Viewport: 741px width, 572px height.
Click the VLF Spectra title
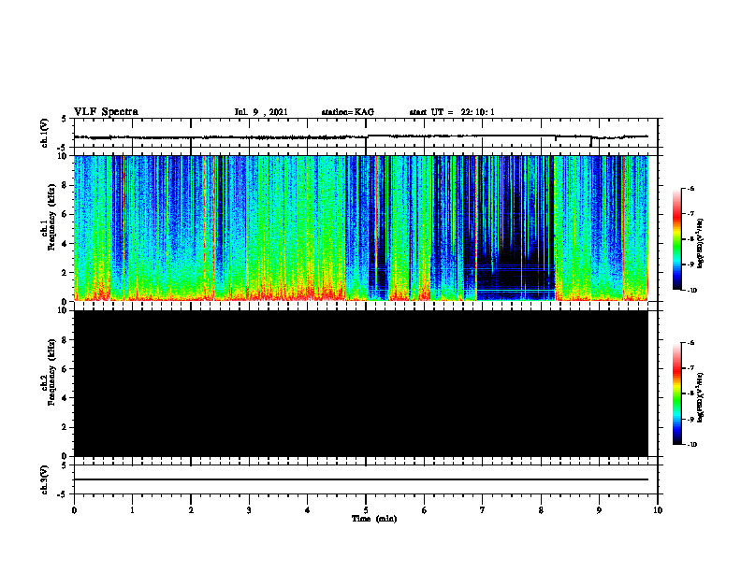[106, 112]
